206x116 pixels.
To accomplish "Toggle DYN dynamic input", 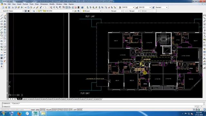I will (71, 110).
